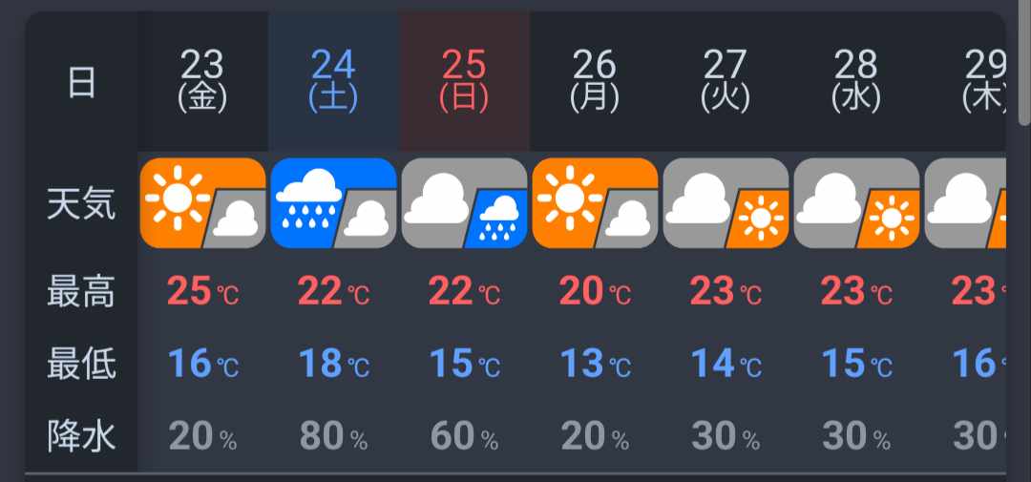The image size is (1031, 482).
Task: Click Thursday 29 cloudy weather icon
Action: point(965,202)
